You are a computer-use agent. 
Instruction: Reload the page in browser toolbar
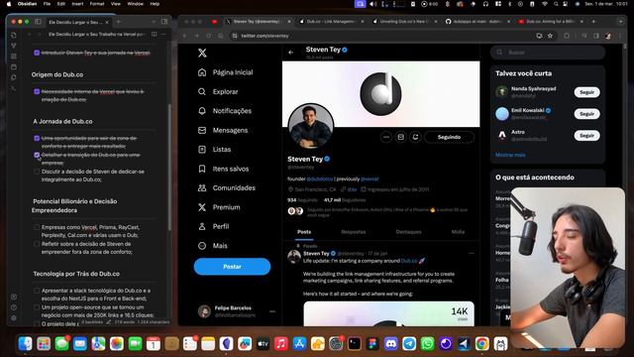[209, 36]
